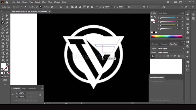The height and width of the screenshot is (110, 196).
Task: Switch to the Paragraph tab
Action: click(x=164, y=44)
